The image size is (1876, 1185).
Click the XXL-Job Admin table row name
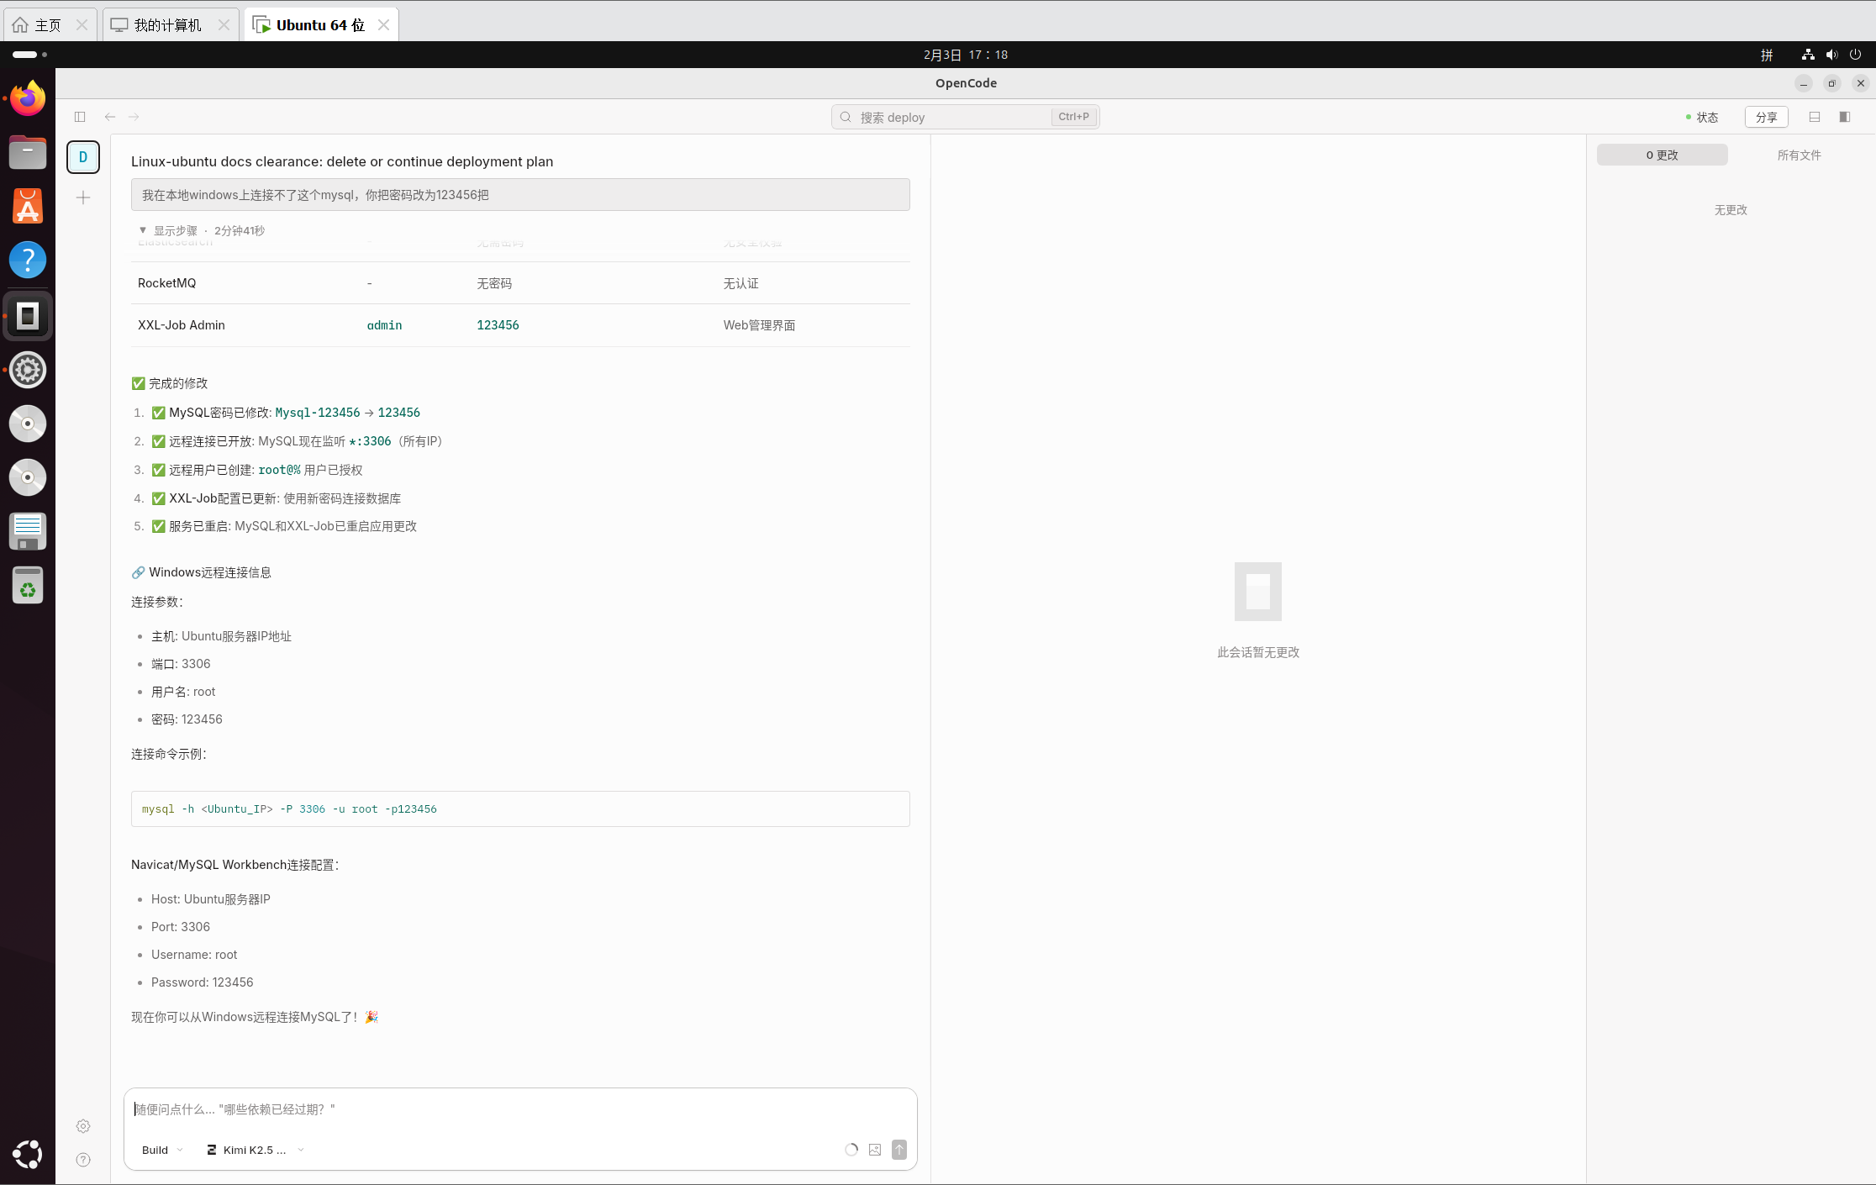tap(182, 325)
